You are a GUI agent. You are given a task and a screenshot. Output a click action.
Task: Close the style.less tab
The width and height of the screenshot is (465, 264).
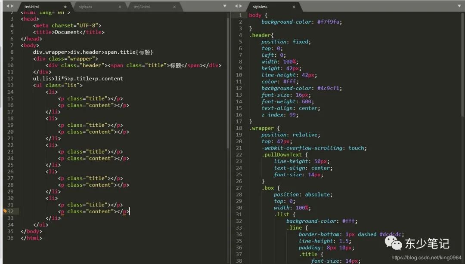click(x=294, y=7)
